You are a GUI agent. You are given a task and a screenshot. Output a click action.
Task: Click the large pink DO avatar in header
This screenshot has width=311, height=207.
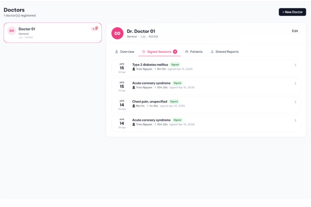[117, 33]
